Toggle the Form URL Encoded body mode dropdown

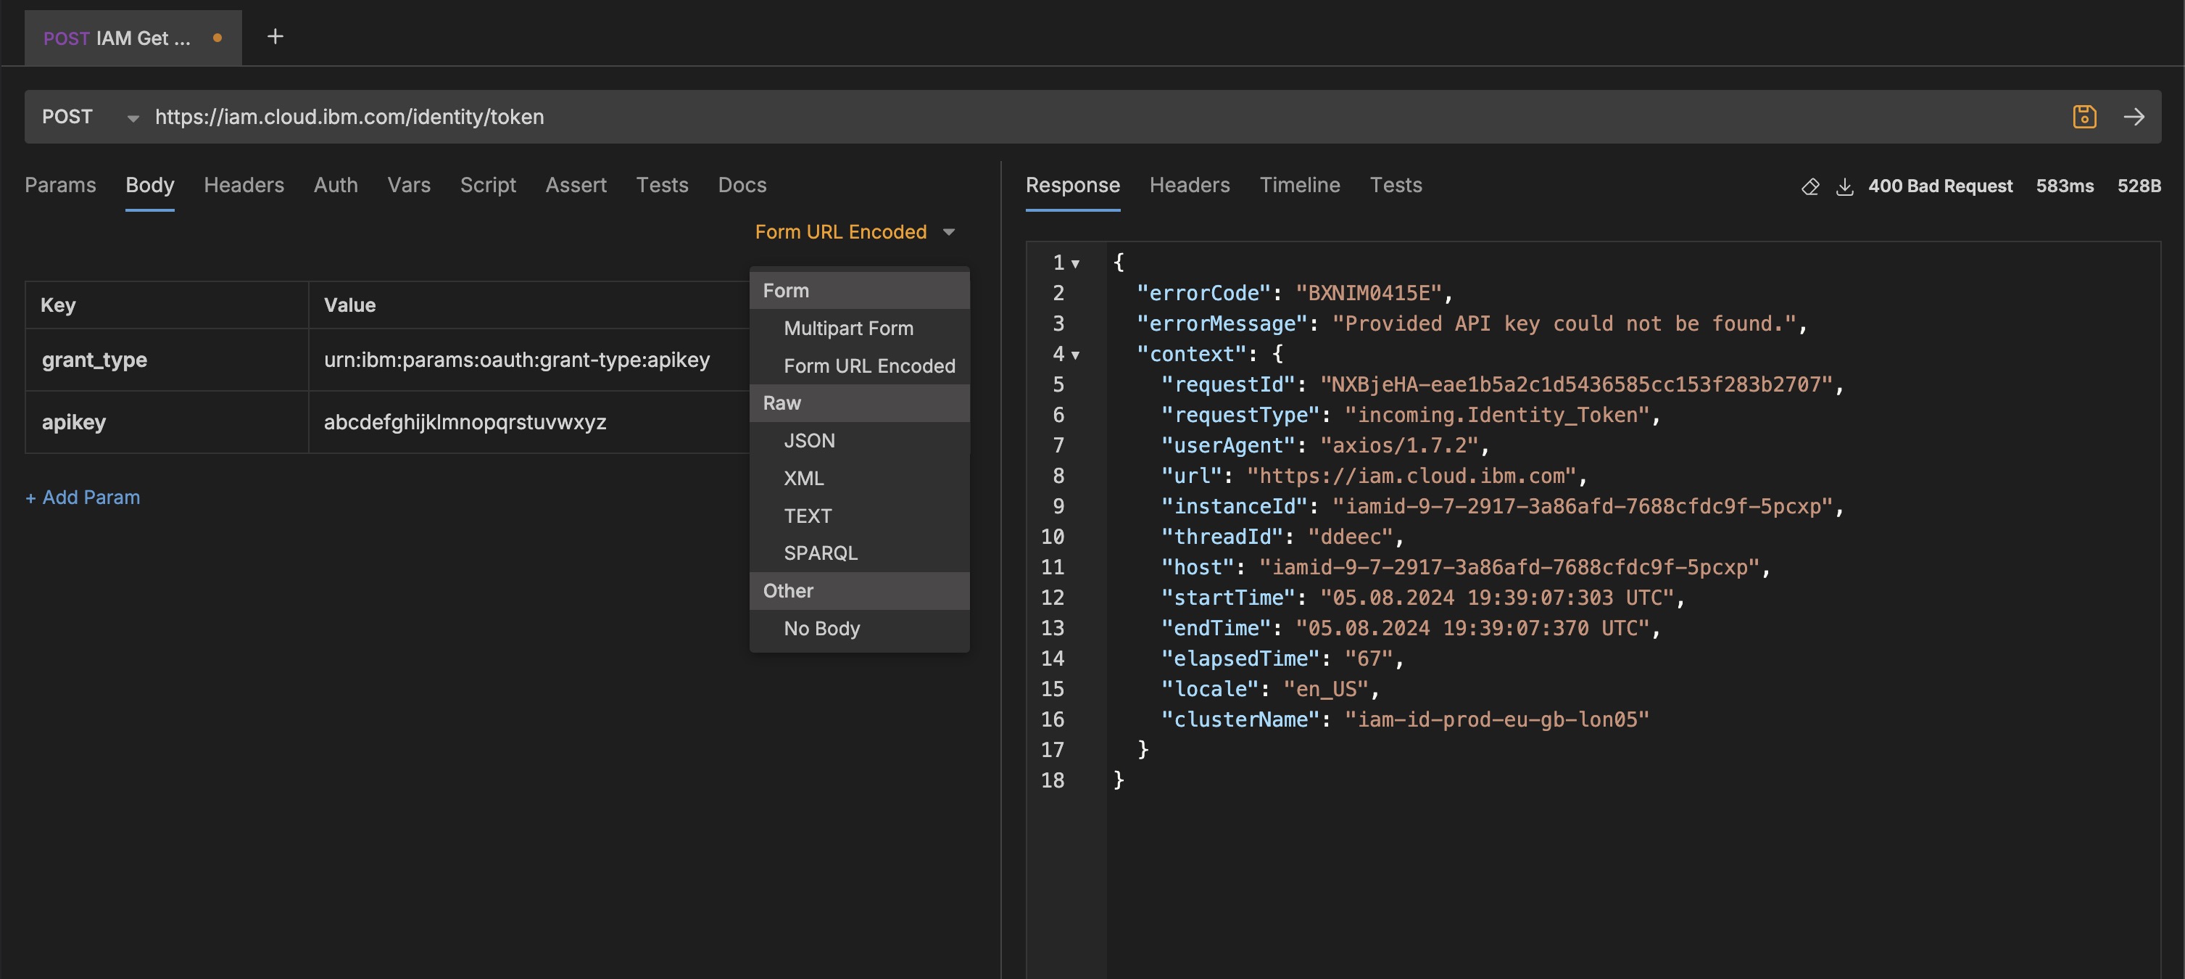point(855,231)
